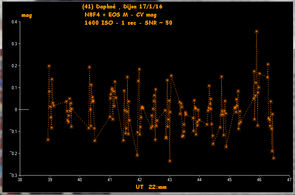
Task: Click the 0.4 tick label on the y-axis
Action: pos(14,22)
